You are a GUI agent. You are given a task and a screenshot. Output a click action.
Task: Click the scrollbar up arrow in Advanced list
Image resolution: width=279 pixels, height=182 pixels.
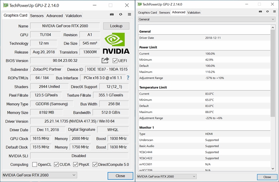pyautogui.click(x=273, y=27)
